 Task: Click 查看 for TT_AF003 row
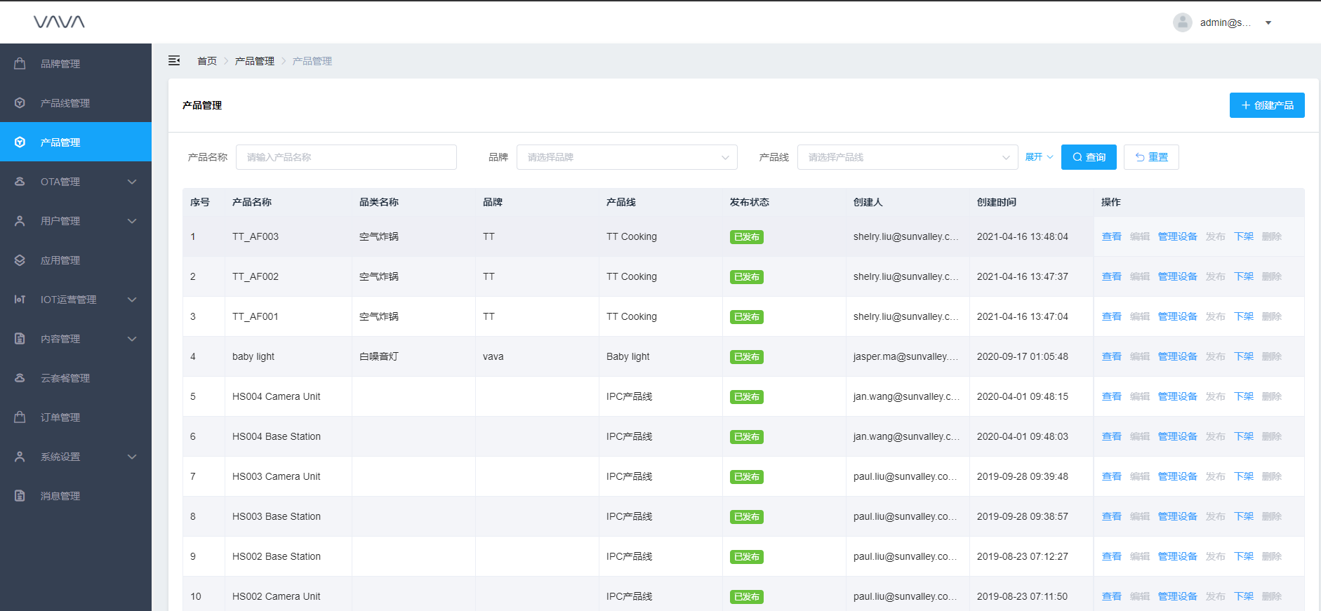(1112, 236)
